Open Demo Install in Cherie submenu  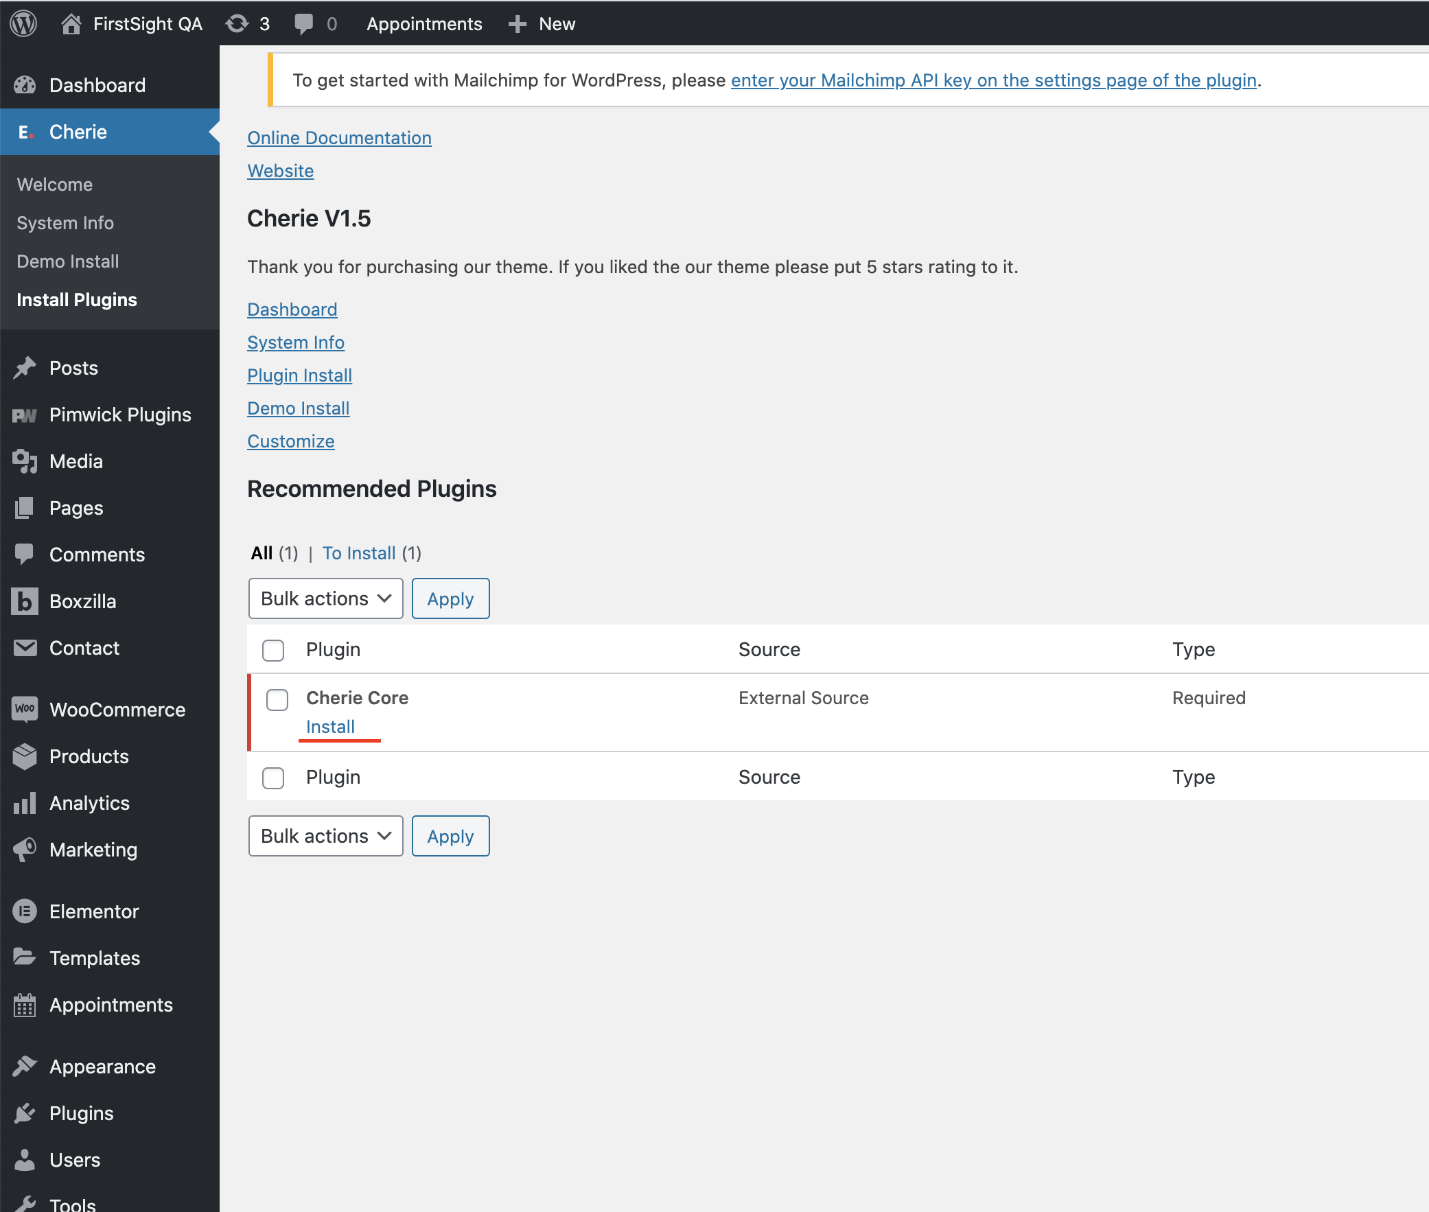point(67,261)
